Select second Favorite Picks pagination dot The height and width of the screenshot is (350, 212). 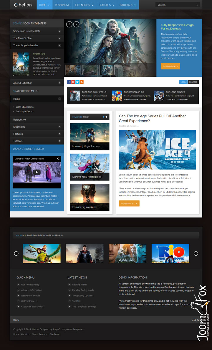[106, 117]
